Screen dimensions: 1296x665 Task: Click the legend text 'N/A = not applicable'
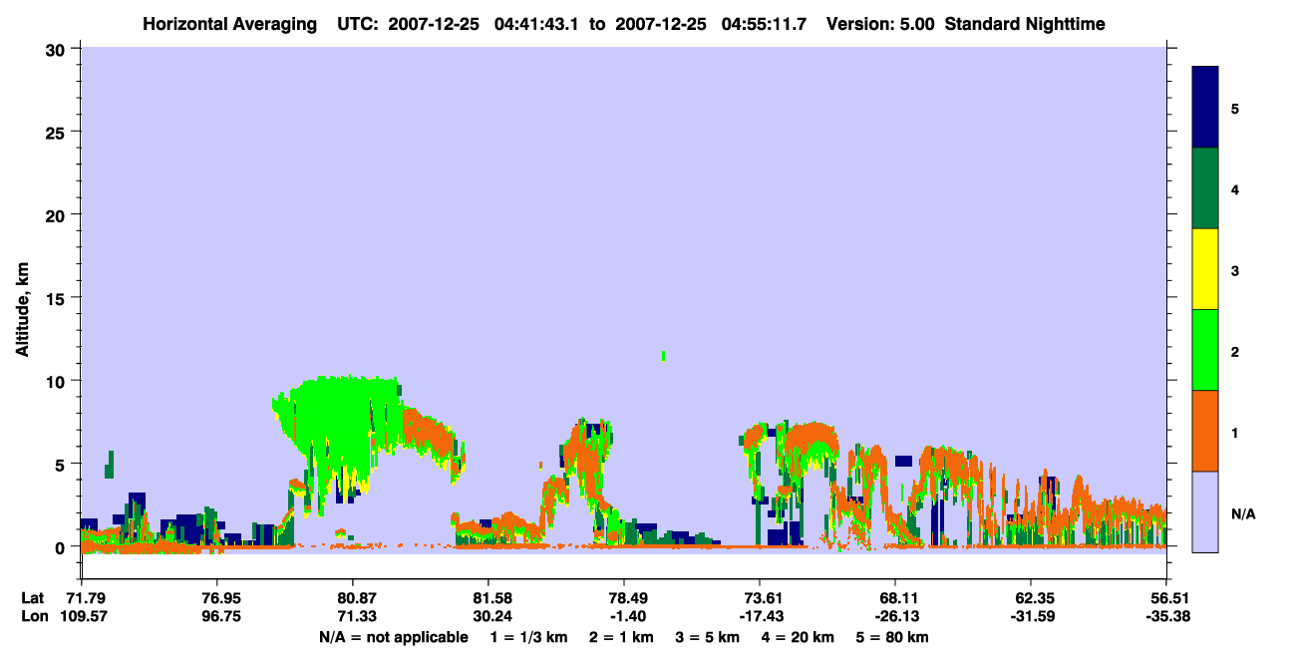[394, 637]
